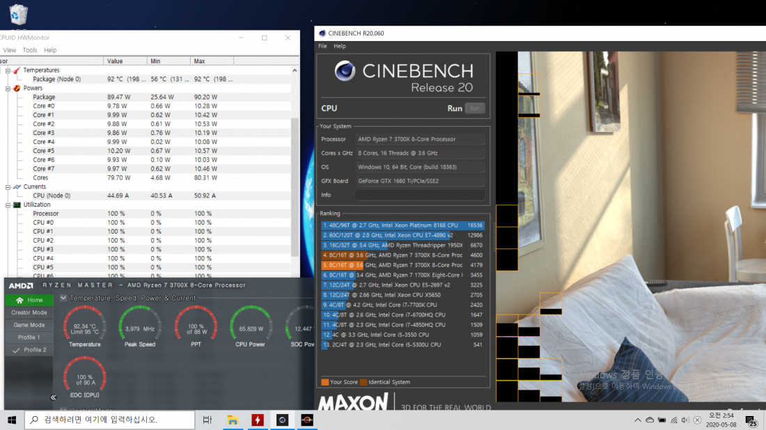Collapse the Temperature, Speed, Power & Current section
The image size is (766, 430).
(x=63, y=298)
